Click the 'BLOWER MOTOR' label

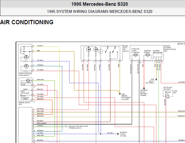coord(147,52)
